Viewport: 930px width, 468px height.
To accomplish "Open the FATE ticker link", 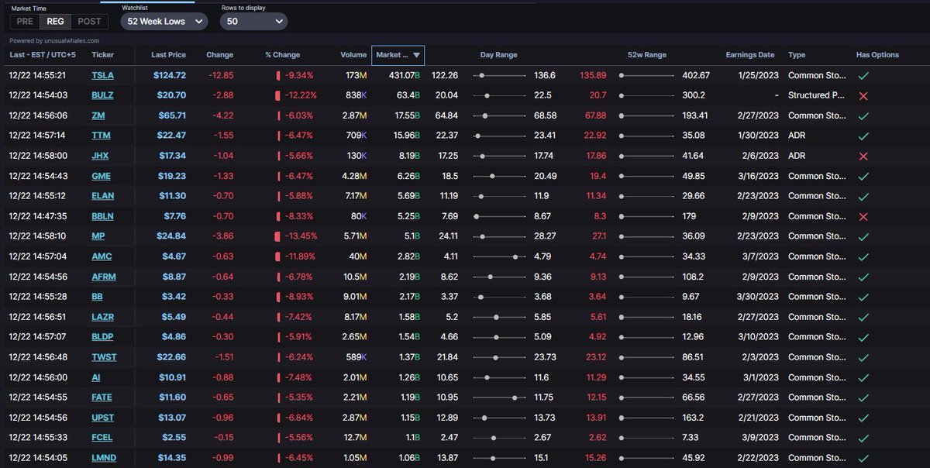I will coord(102,397).
